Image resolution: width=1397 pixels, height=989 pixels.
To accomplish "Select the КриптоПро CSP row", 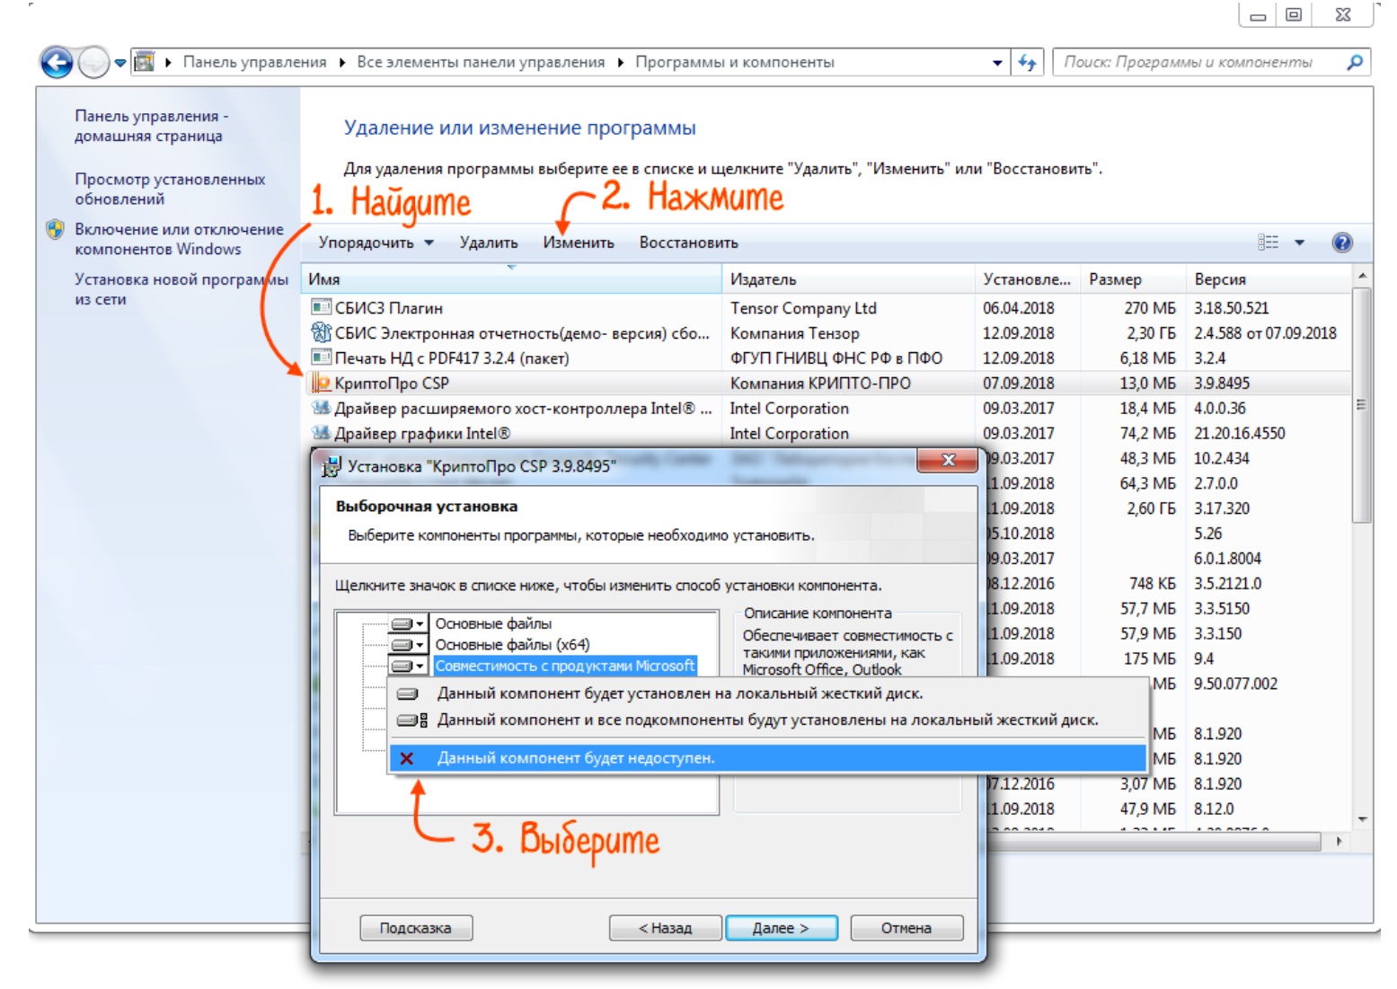I will click(x=827, y=384).
